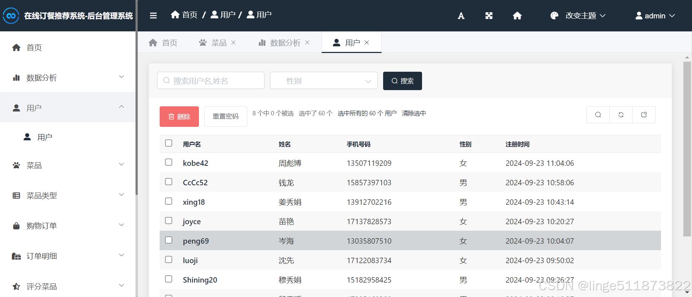Click the shopping bag icon beside 购物订单
Screen dimensions: 692x297
16,226
